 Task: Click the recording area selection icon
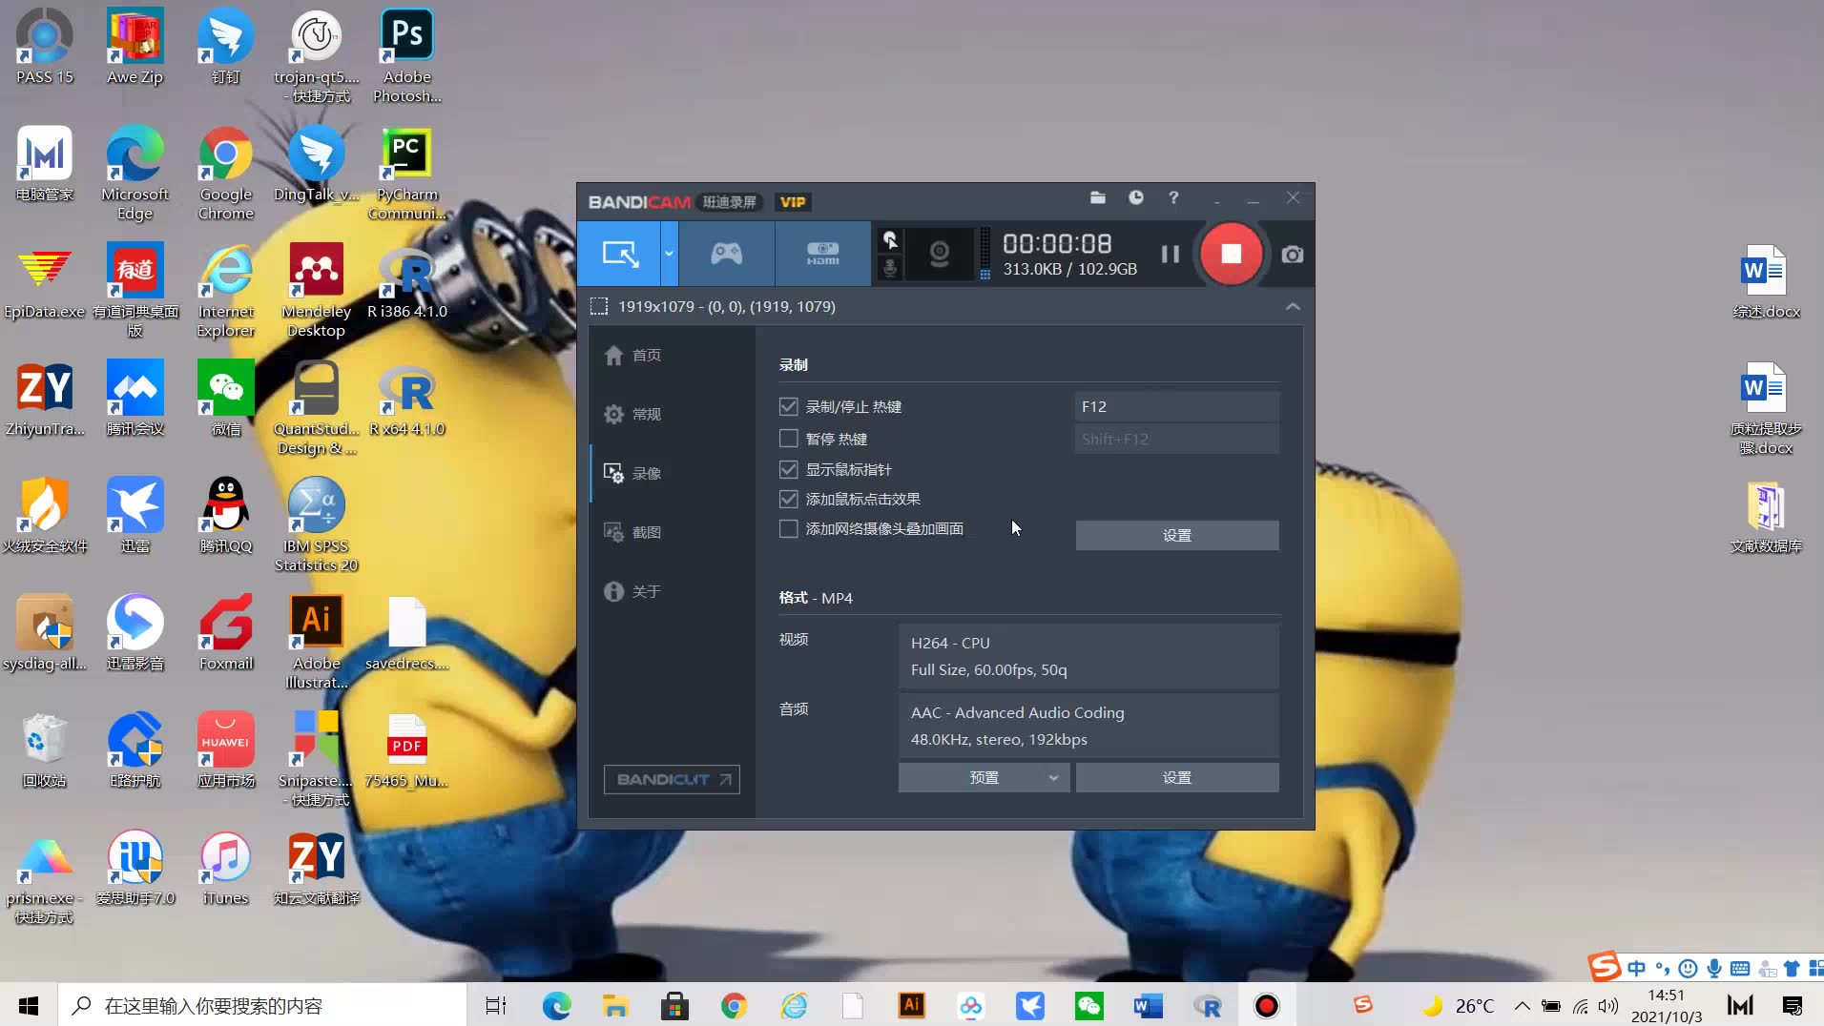[x=599, y=306]
